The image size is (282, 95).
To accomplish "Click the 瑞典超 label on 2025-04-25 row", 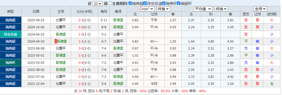I will tap(10, 20).
